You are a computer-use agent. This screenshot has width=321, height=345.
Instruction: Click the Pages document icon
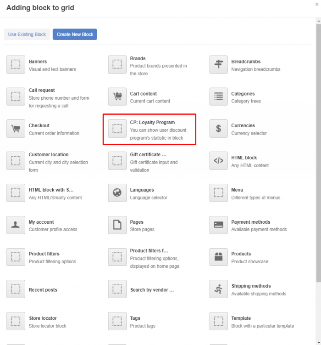coord(117,225)
